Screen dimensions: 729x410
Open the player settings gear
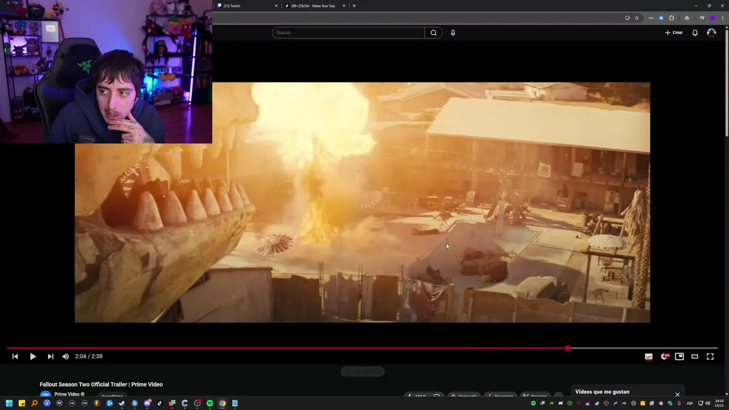[x=664, y=356]
